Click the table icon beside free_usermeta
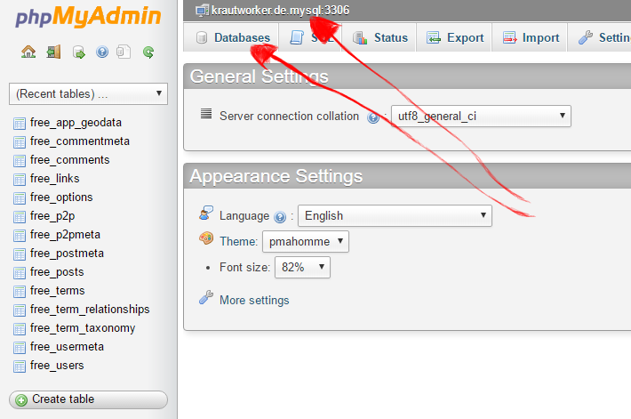Viewport: 631px width, 419px height. point(20,347)
